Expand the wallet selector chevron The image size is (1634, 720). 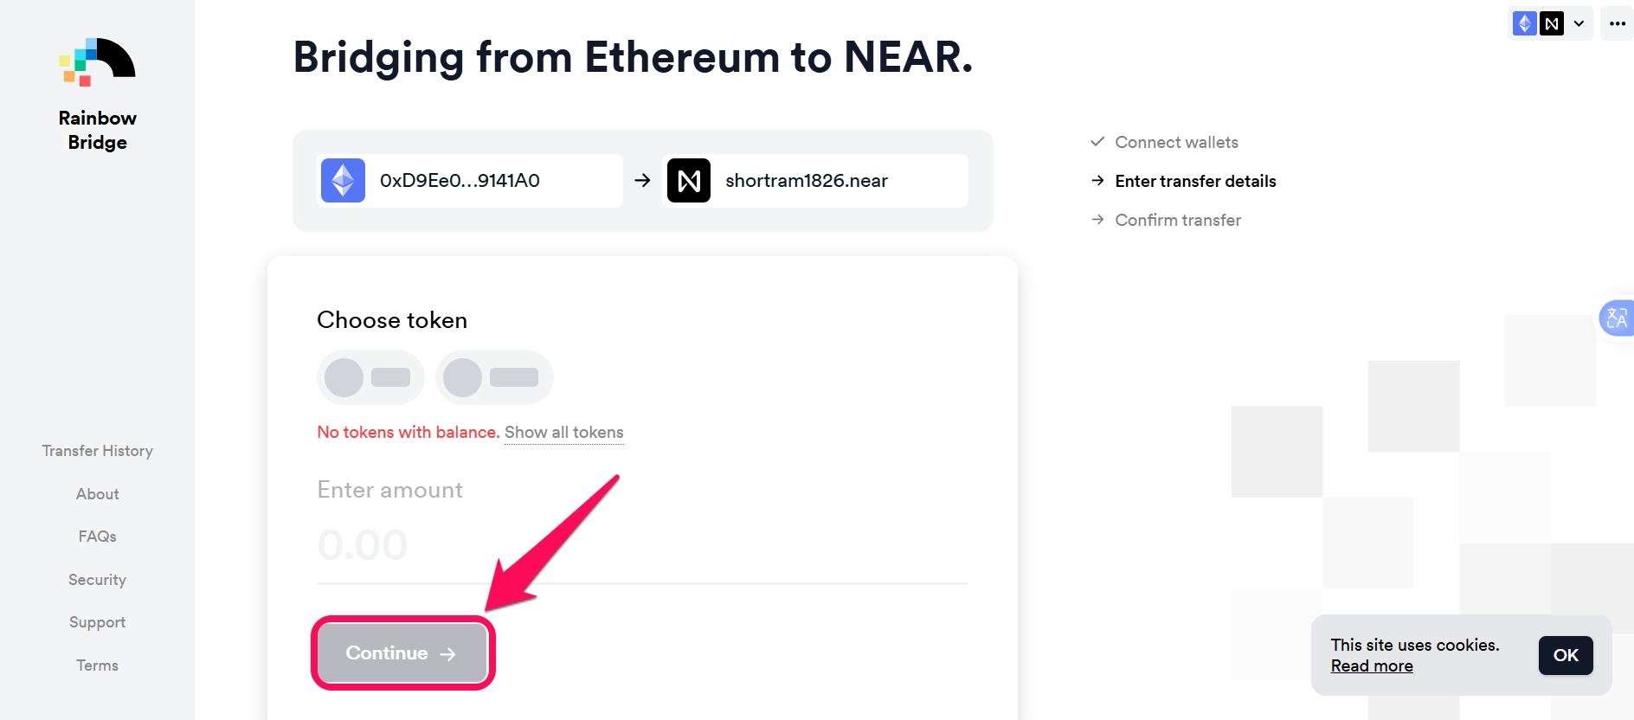click(x=1578, y=23)
